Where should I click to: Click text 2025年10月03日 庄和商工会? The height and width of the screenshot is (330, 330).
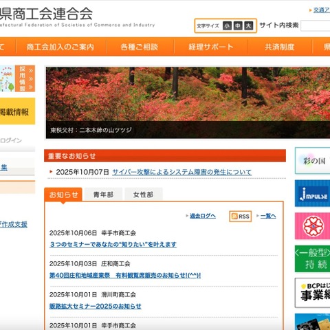point(90,264)
